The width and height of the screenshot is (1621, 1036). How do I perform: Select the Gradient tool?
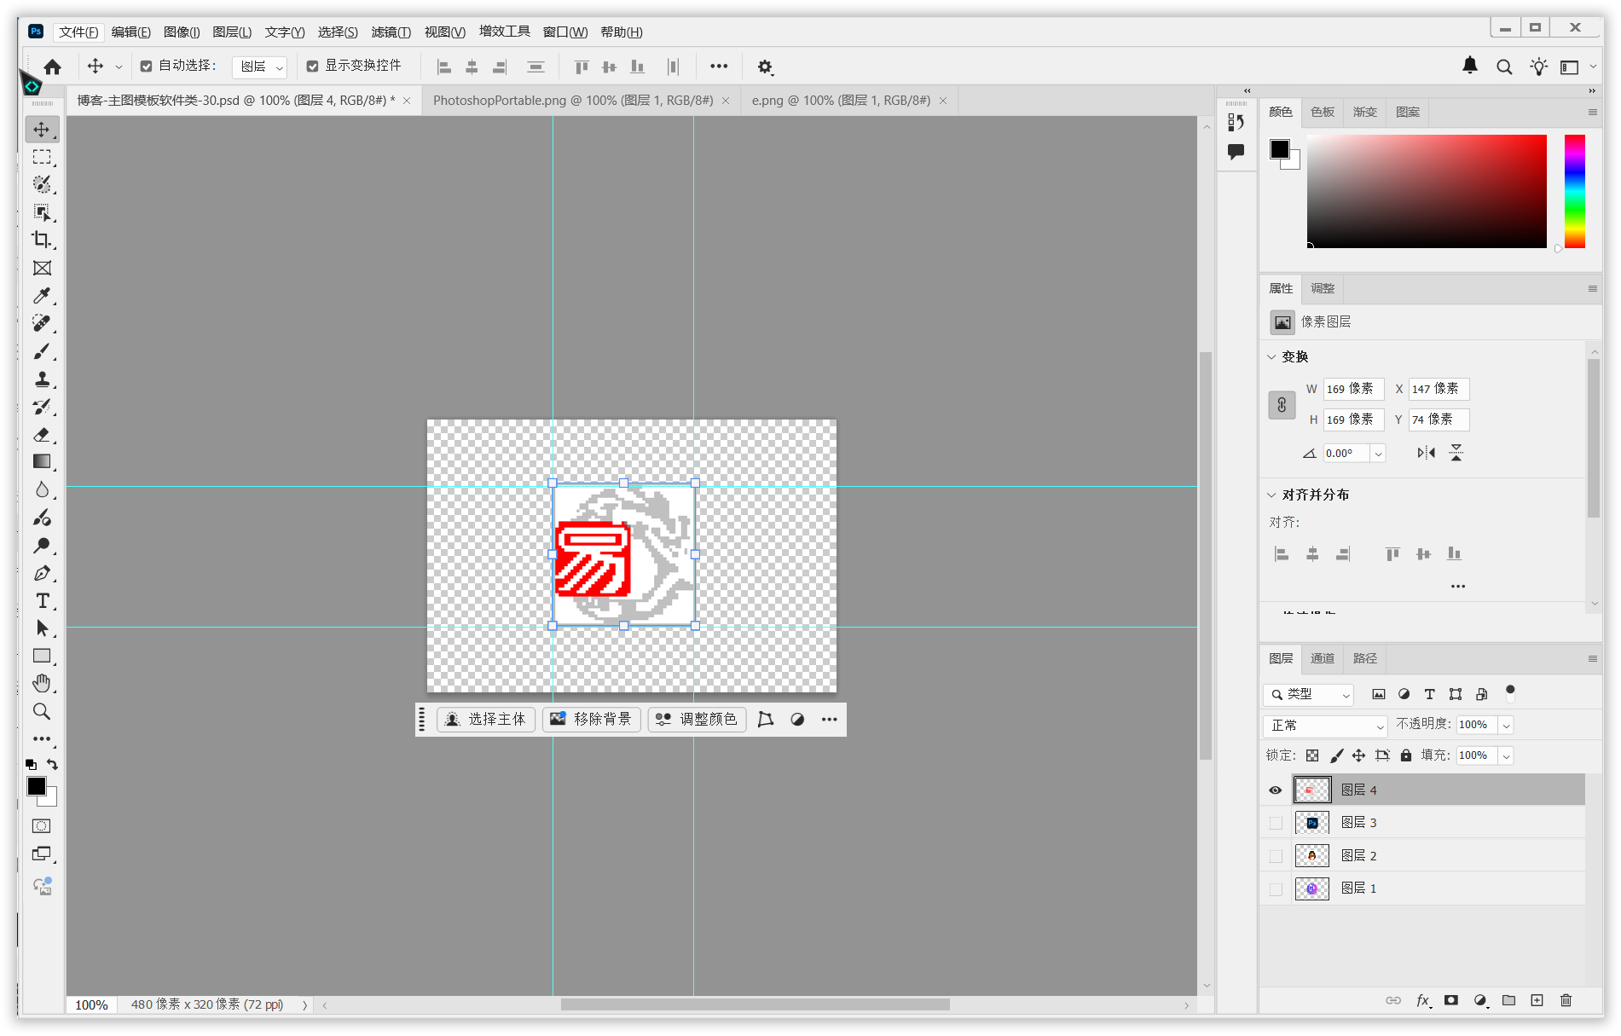pyautogui.click(x=42, y=462)
